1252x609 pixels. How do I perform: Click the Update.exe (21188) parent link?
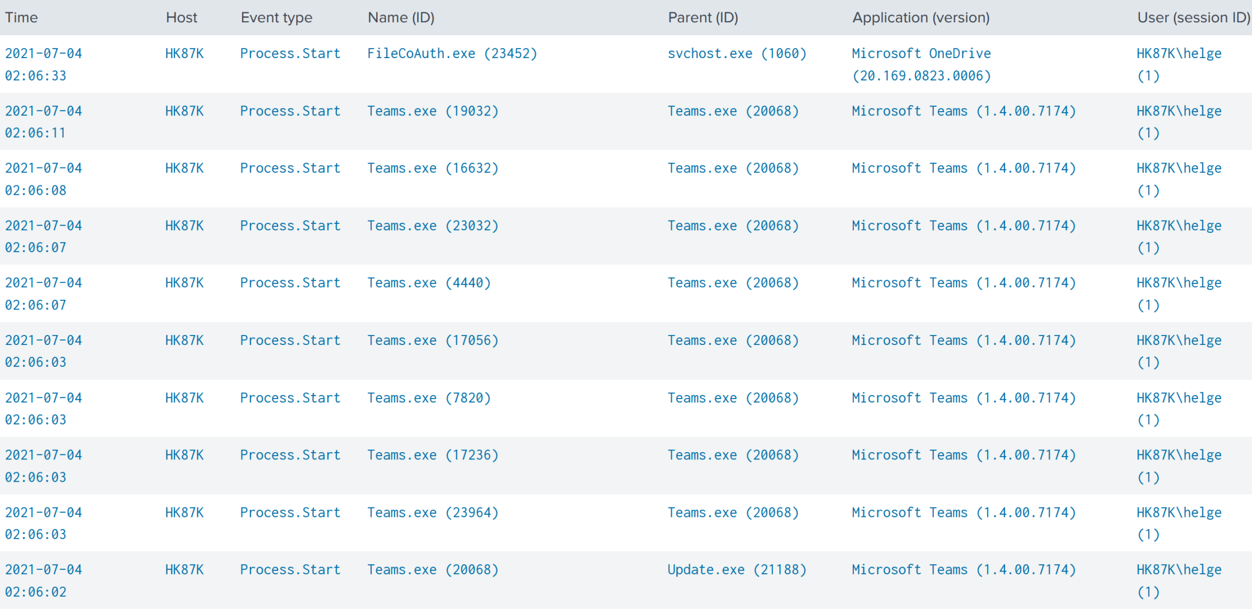click(x=737, y=570)
